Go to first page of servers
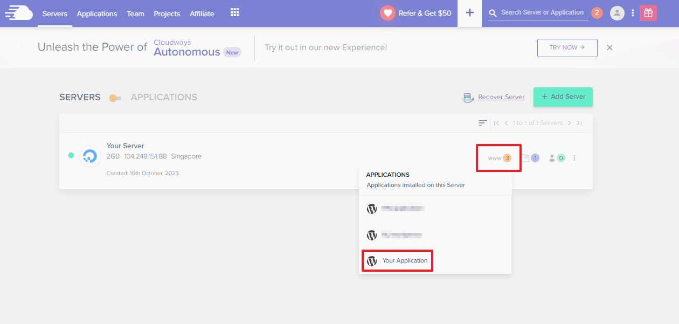Screen dimensions: 679x324 point(497,123)
